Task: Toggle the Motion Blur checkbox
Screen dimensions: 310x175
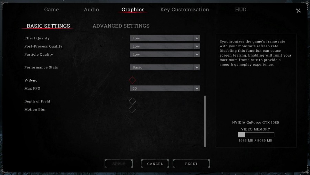Action: (x=132, y=109)
